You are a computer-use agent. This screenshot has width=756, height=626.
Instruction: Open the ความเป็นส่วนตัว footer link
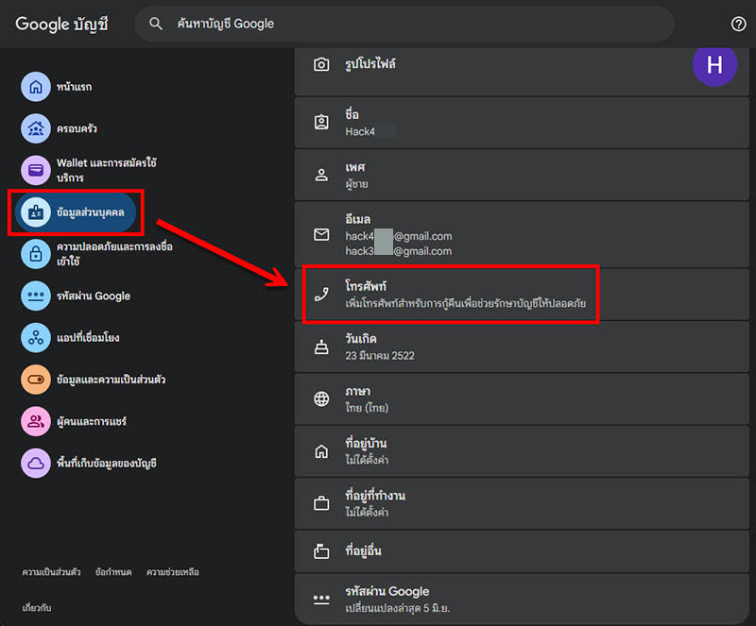click(x=52, y=572)
